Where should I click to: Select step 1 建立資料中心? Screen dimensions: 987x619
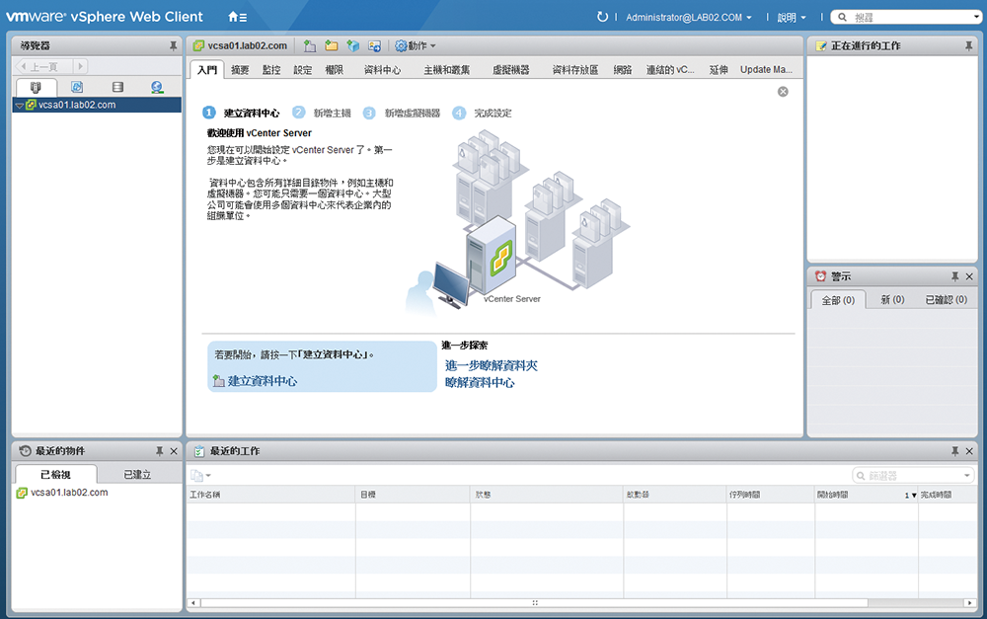pyautogui.click(x=242, y=113)
